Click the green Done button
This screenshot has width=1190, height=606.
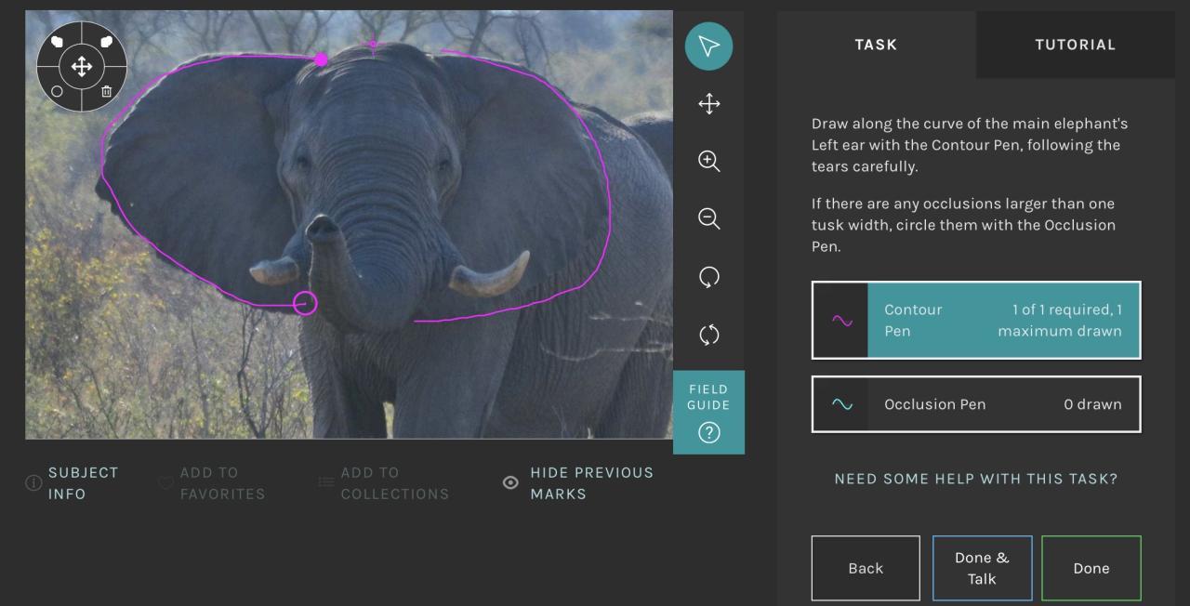[x=1091, y=568]
